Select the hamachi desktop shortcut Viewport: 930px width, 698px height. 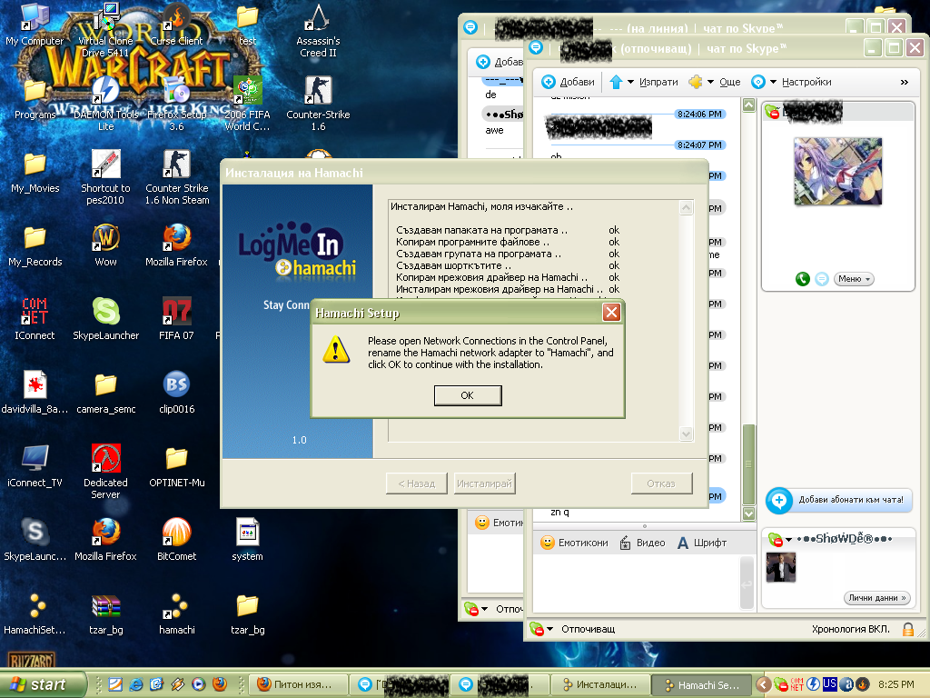pyautogui.click(x=176, y=613)
